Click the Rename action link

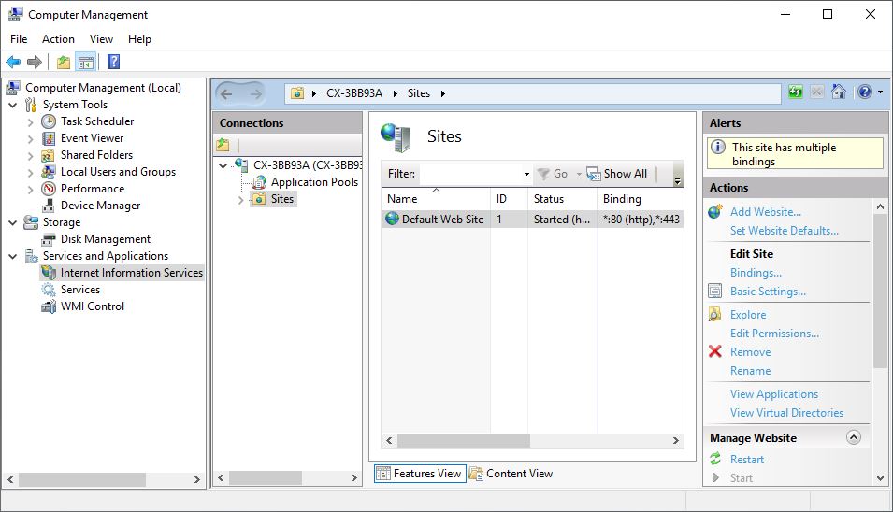click(750, 370)
